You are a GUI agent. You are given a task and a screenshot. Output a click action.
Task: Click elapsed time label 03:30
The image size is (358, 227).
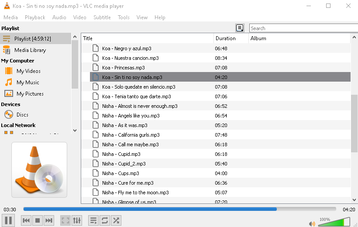pos(10,210)
